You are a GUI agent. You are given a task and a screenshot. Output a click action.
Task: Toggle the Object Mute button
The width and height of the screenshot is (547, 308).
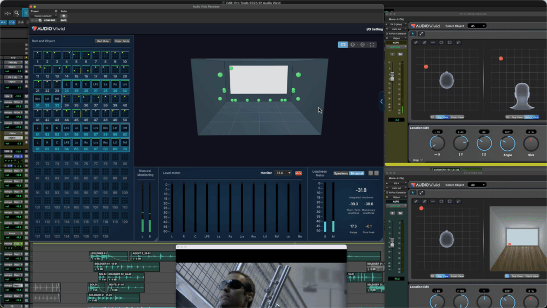(x=121, y=41)
